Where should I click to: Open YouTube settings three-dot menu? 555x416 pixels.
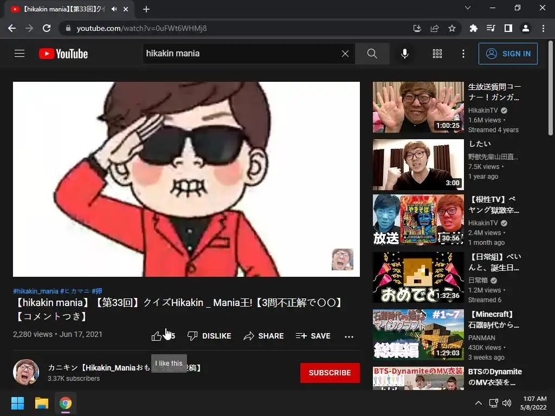pyautogui.click(x=463, y=54)
